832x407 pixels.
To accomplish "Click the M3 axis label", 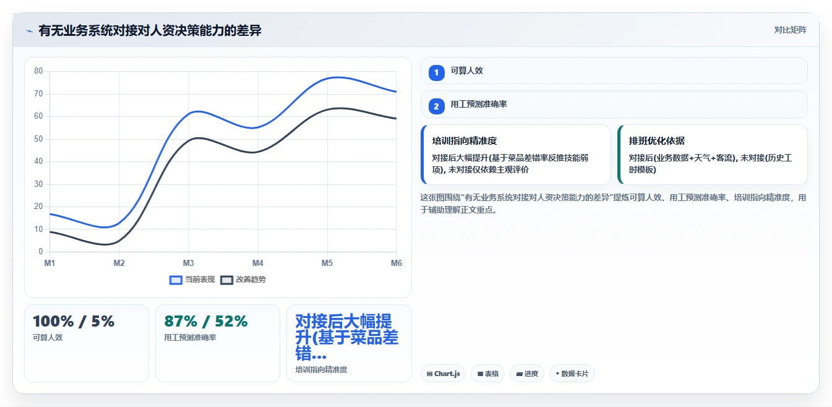I will point(188,263).
